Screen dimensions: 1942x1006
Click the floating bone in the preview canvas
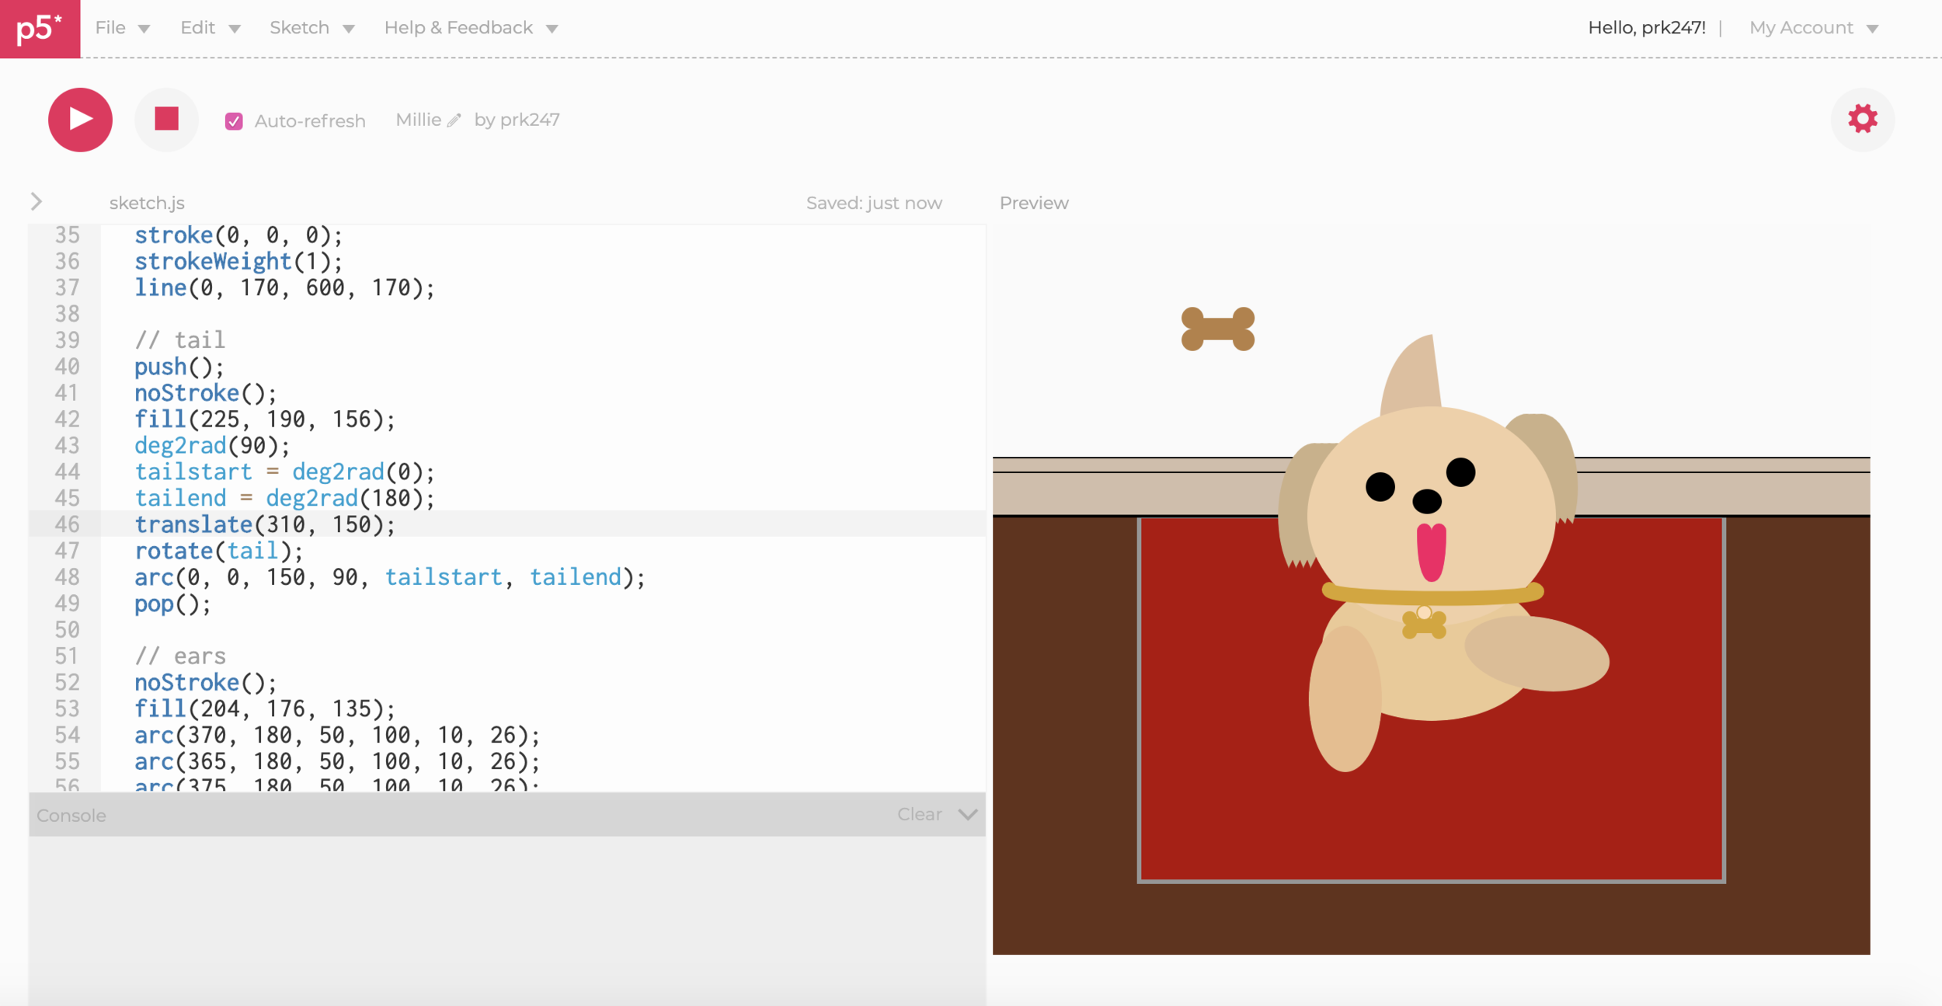1217,329
